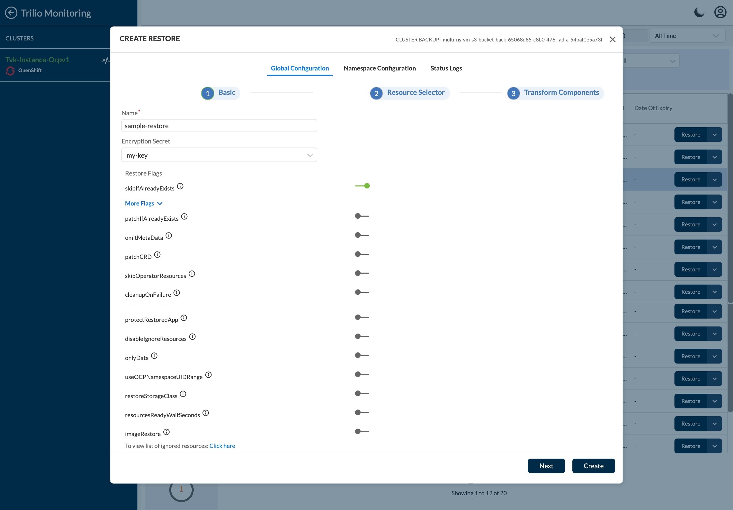Toggle dark mode moon icon
Screen dimensions: 733x510
coord(699,13)
